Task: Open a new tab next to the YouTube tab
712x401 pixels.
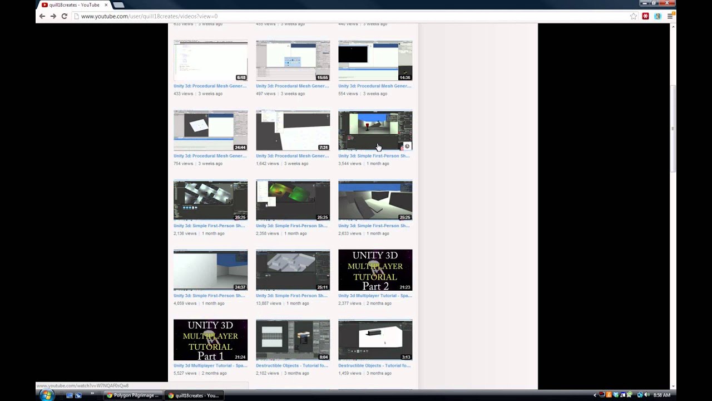Action: 118,5
